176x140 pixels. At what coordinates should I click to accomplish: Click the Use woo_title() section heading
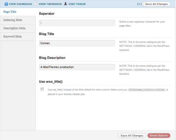pyautogui.click(x=51, y=82)
